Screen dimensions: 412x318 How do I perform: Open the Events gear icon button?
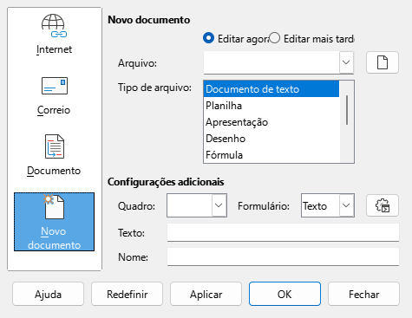383,205
